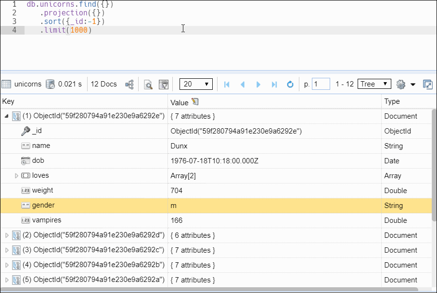Select the name value Dunx
The image size is (437, 293).
[x=179, y=146]
